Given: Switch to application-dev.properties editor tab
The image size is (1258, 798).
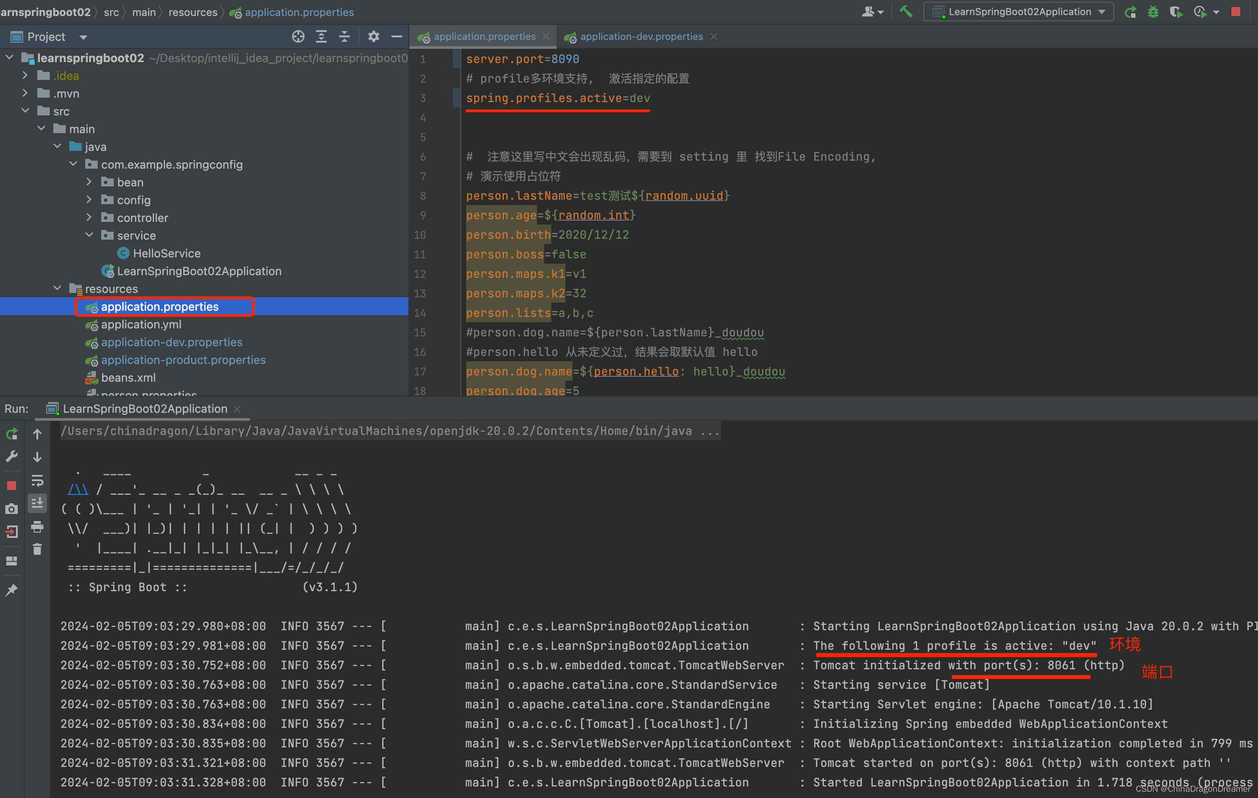Looking at the screenshot, I should 641,36.
